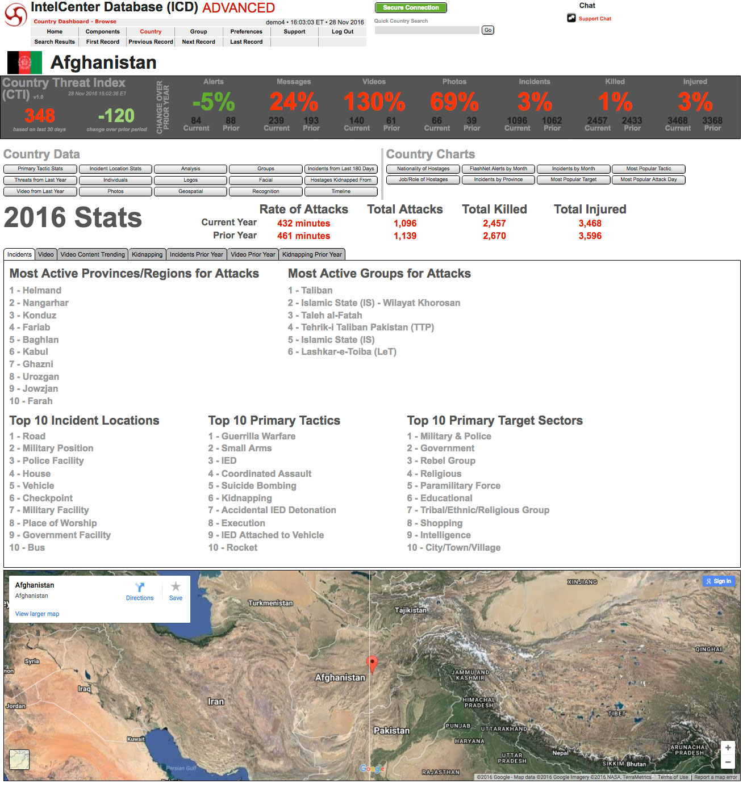Open Most Popular Tactic chart
Image resolution: width=747 pixels, height=788 pixels.
coord(649,169)
